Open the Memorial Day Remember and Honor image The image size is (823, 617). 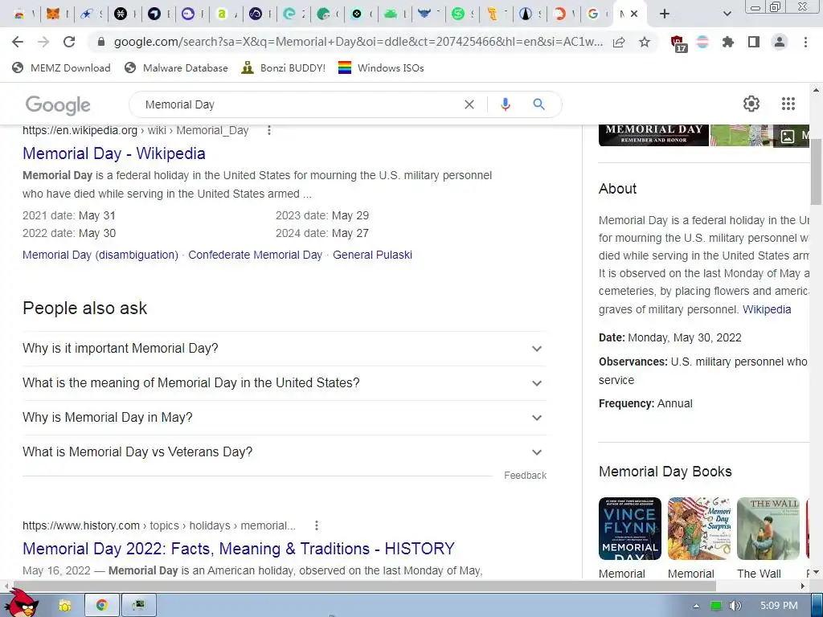(x=653, y=135)
